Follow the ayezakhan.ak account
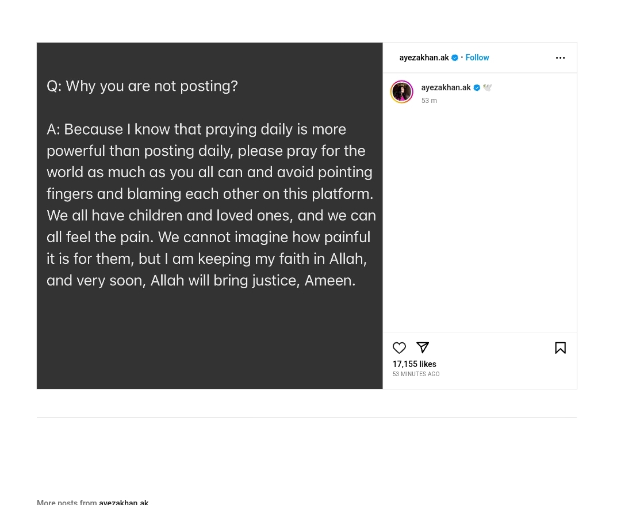This screenshot has width=621, height=505. pyautogui.click(x=477, y=58)
